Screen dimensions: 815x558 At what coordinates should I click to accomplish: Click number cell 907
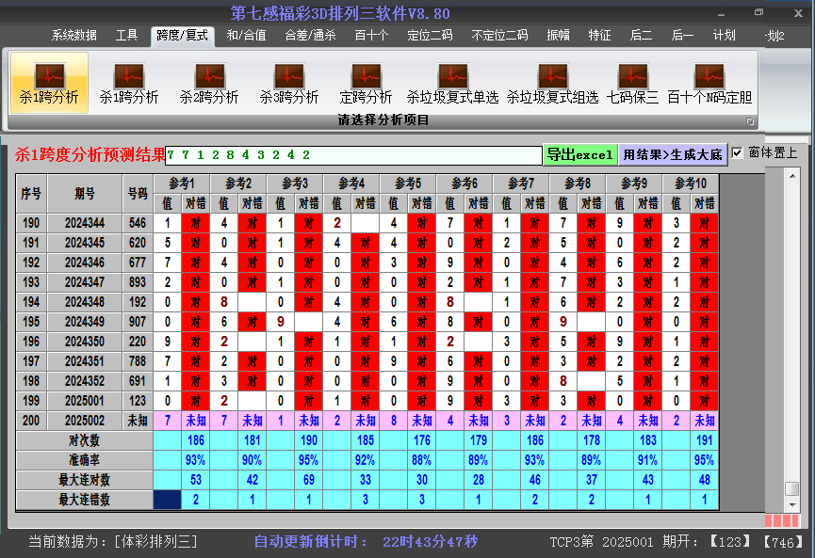point(138,322)
